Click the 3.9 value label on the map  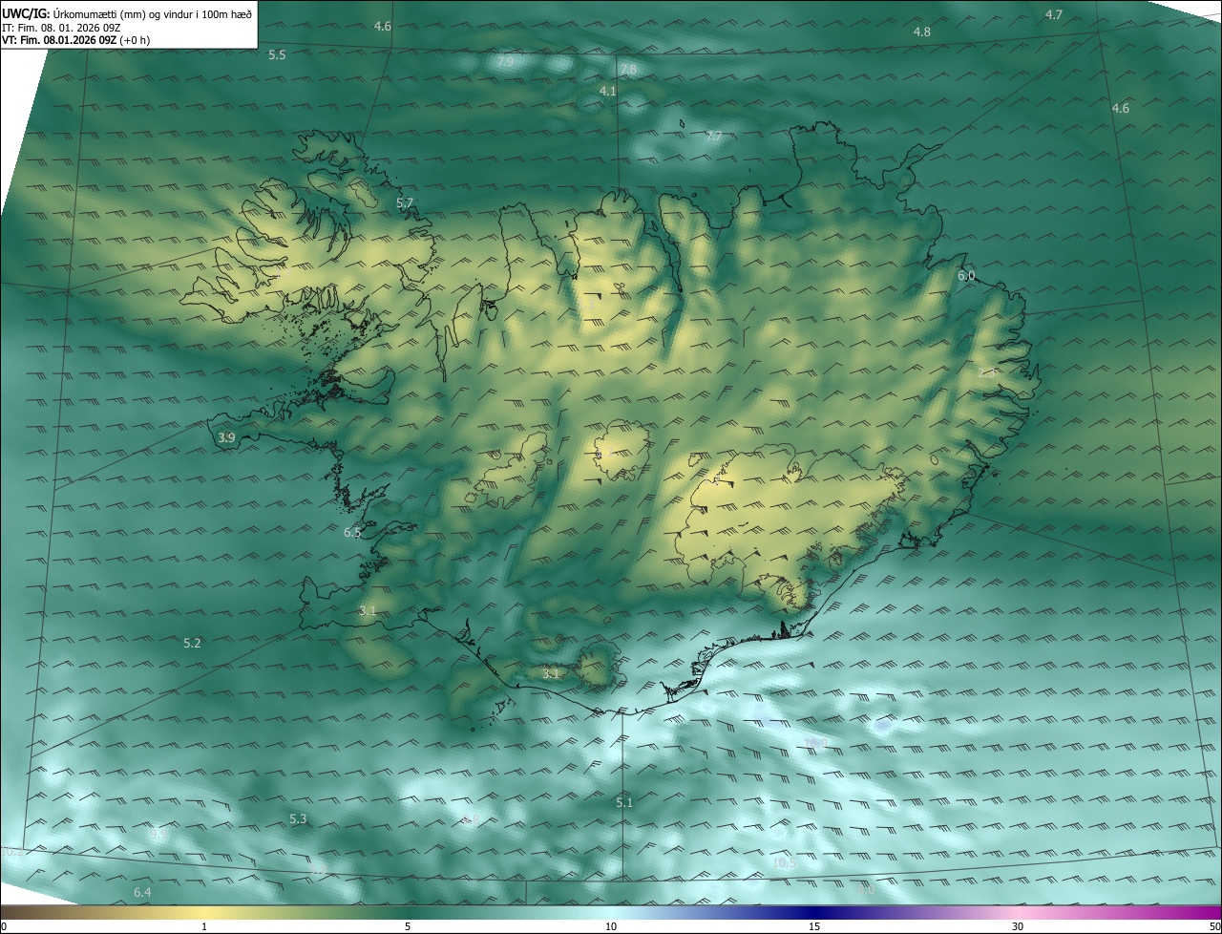[226, 438]
